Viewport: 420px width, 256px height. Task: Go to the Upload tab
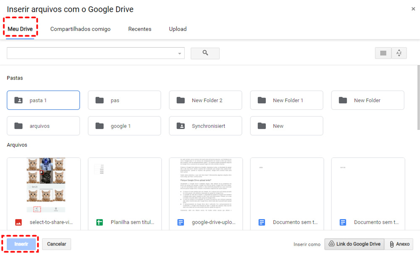pos(178,29)
